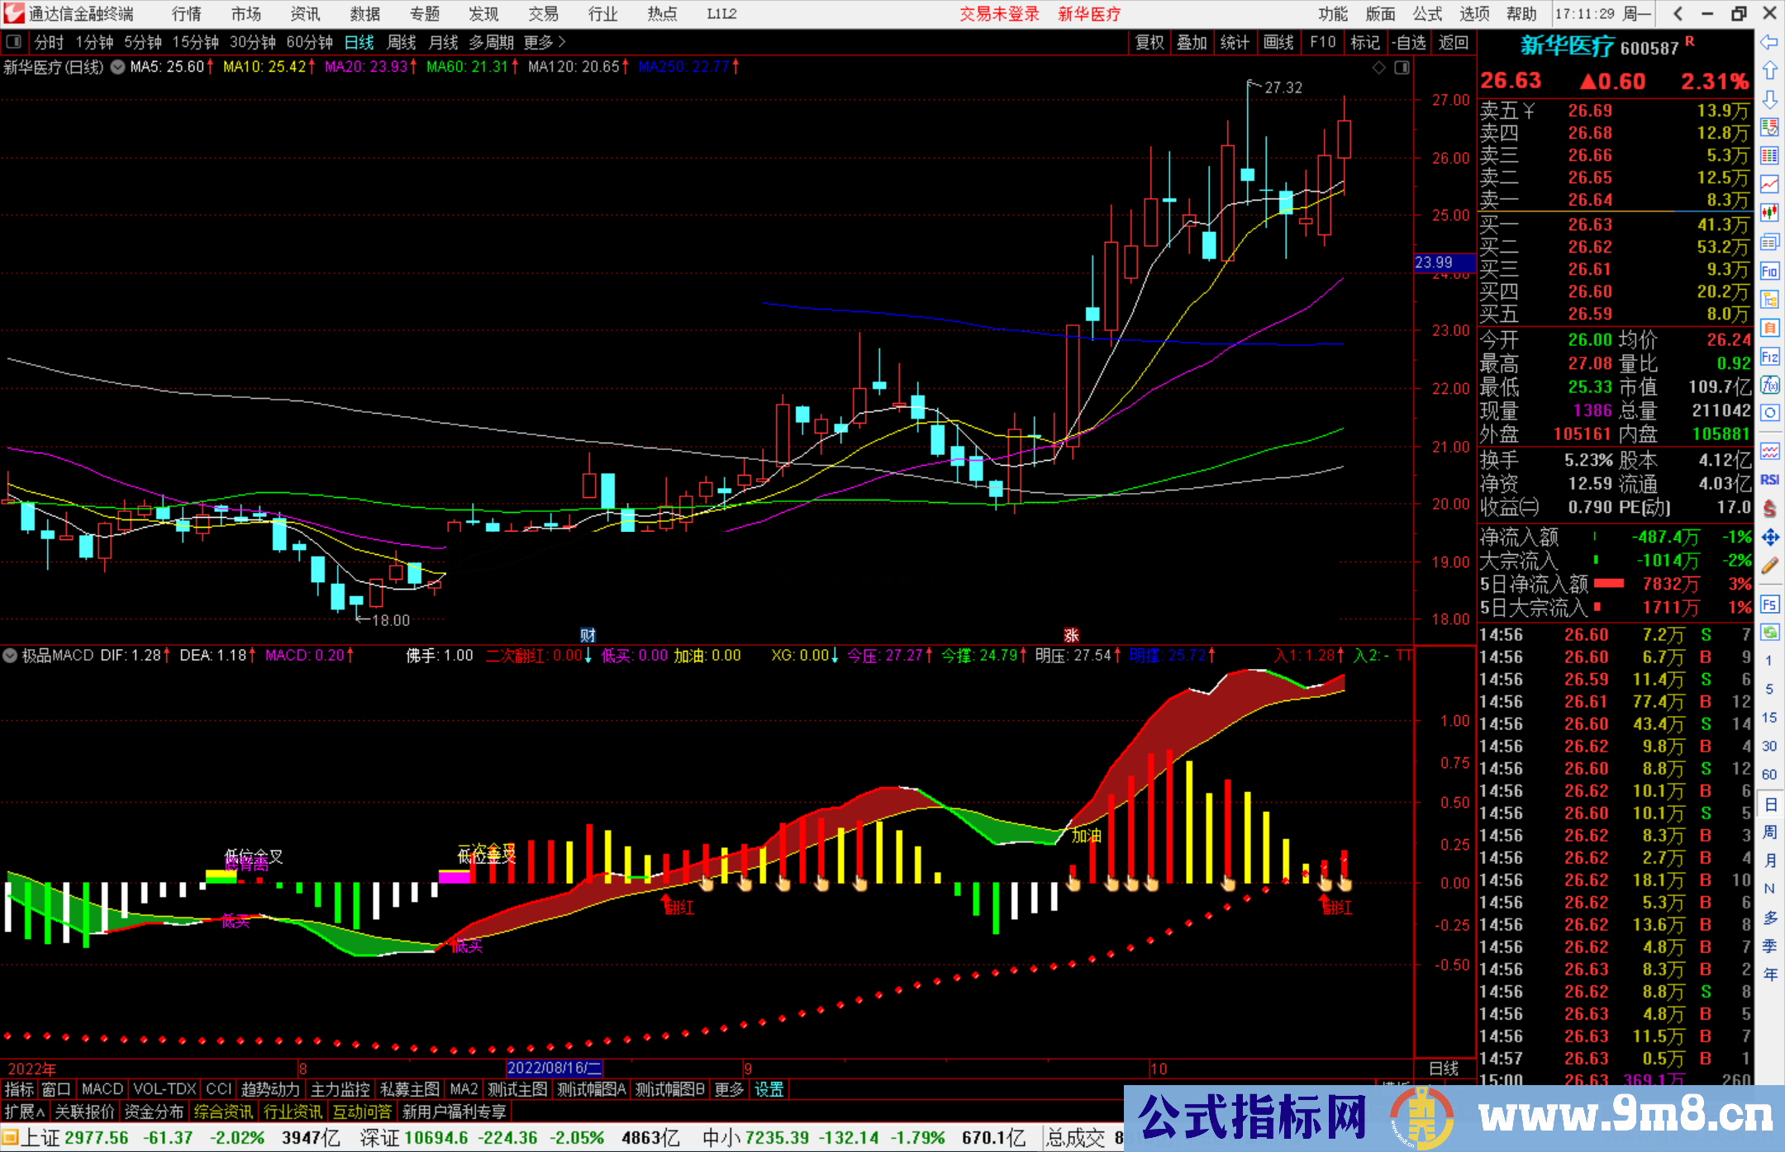
Task: Expand the 极品MACD indicator dropdown arrow
Action: 10,656
